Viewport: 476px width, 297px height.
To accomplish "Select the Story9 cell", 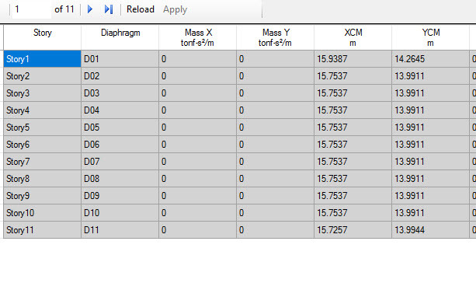I will (42, 196).
